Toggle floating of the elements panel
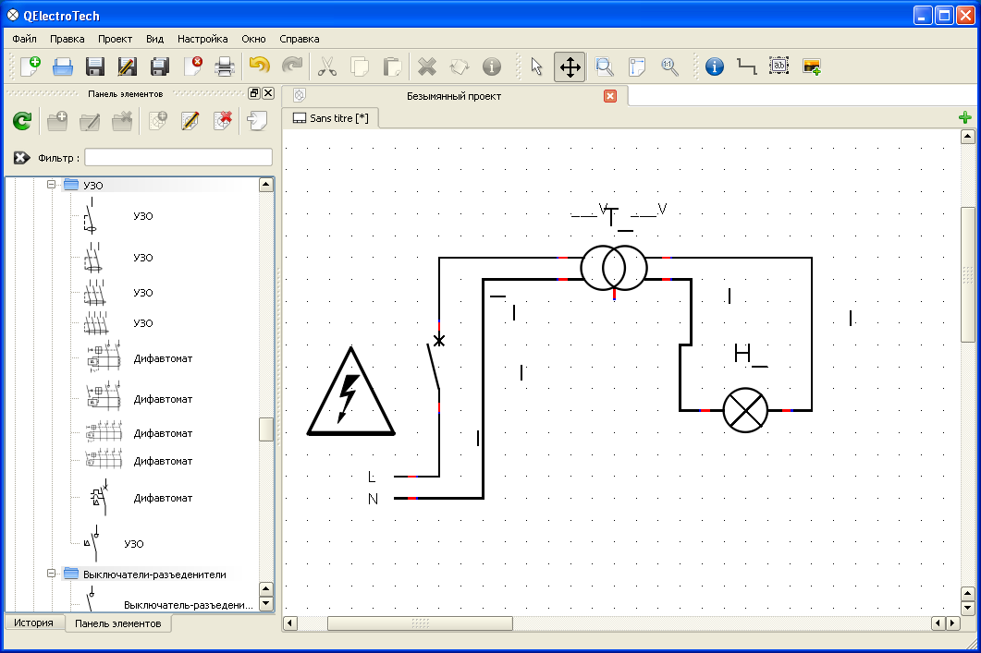 254,93
